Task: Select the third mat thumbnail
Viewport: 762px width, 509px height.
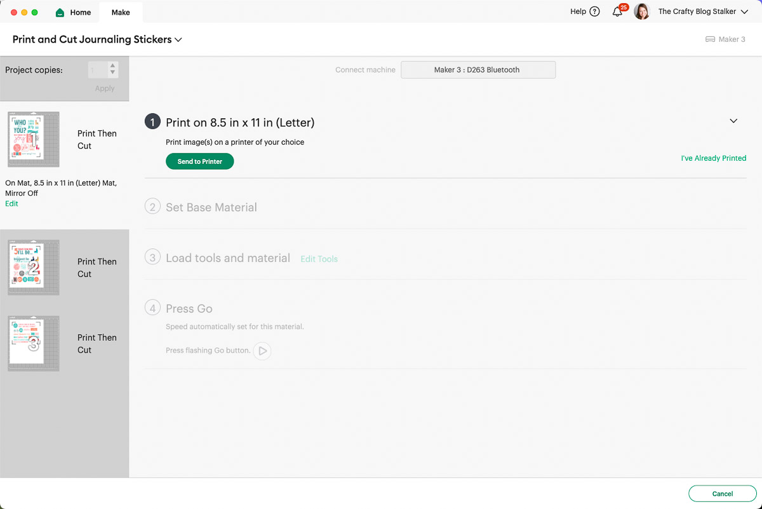Action: point(34,344)
